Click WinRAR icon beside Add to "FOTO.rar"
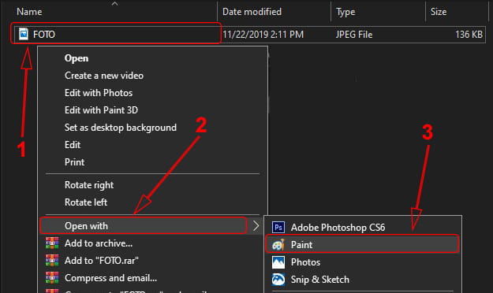The width and height of the screenshot is (493, 293). click(52, 261)
